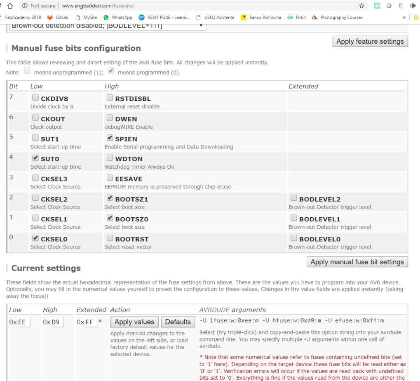Open the USFQ Asistente bookmark
420x381 pixels.
[x=215, y=17]
